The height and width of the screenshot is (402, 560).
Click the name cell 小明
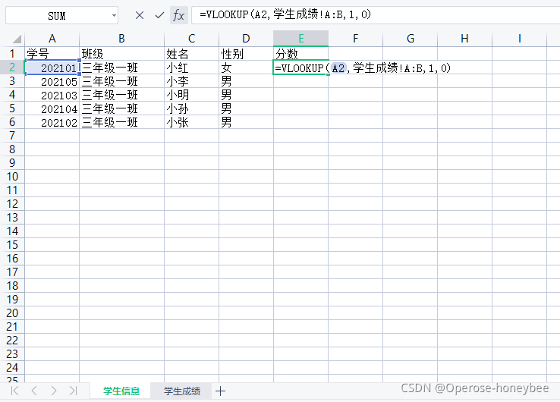(x=192, y=95)
